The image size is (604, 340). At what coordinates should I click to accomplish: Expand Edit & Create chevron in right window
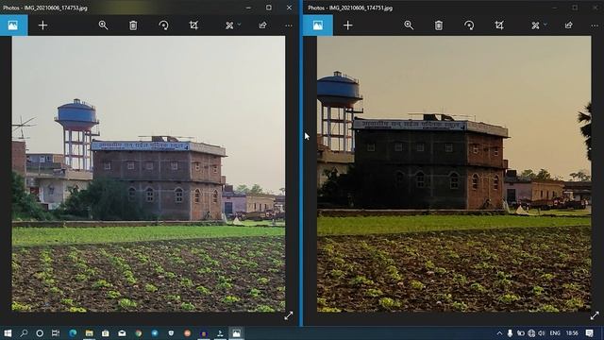coord(545,25)
